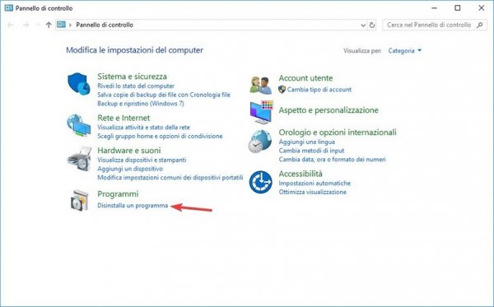
Task: Expand the address bar history dropdown
Action: coord(363,26)
